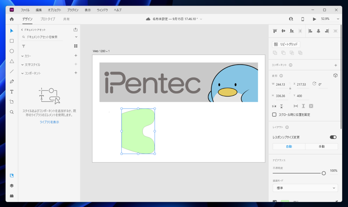Viewport: 348px width, 207px height.
Task: Align selection to left edge
Action: [x=310, y=31]
